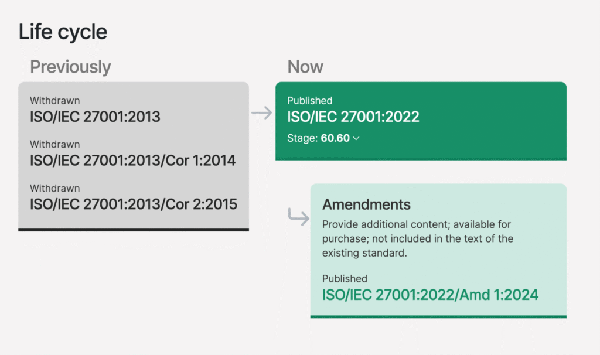Click the Life cycle heading
Viewport: 600px width, 355px height.
point(63,32)
